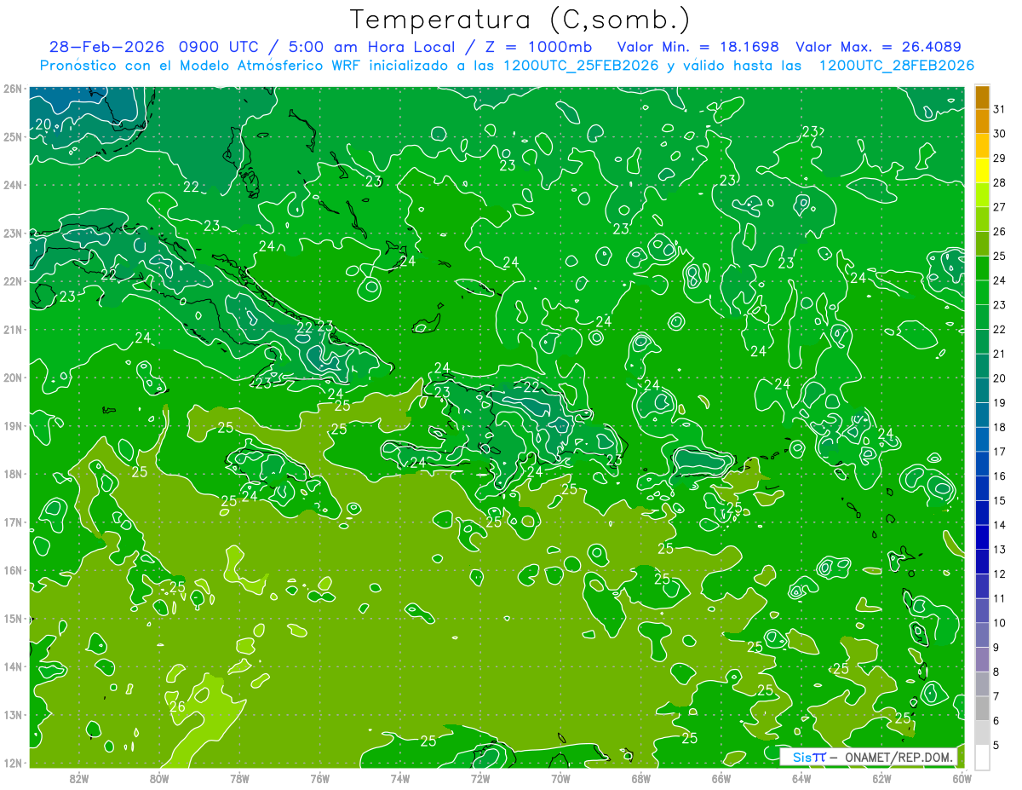Click the 11 label on the color scale
The image size is (1022, 790).
pos(999,598)
